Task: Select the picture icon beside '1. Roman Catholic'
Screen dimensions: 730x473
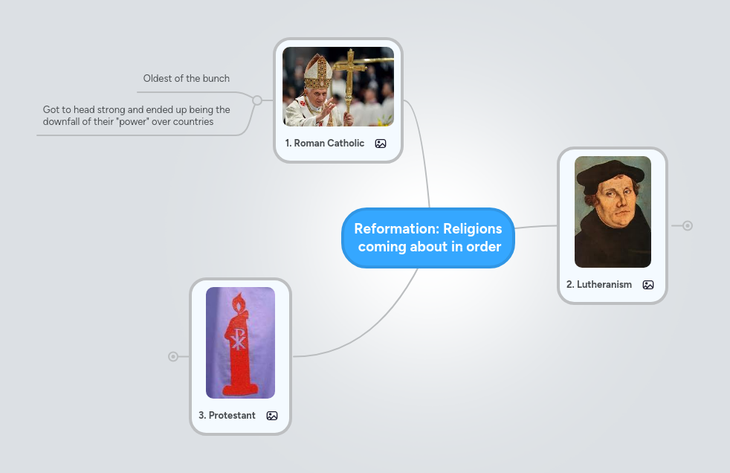Action: click(380, 143)
